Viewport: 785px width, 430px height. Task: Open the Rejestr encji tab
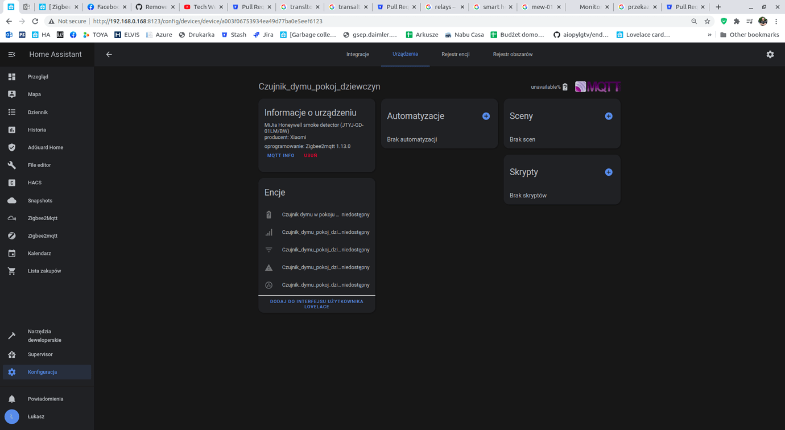pos(455,54)
